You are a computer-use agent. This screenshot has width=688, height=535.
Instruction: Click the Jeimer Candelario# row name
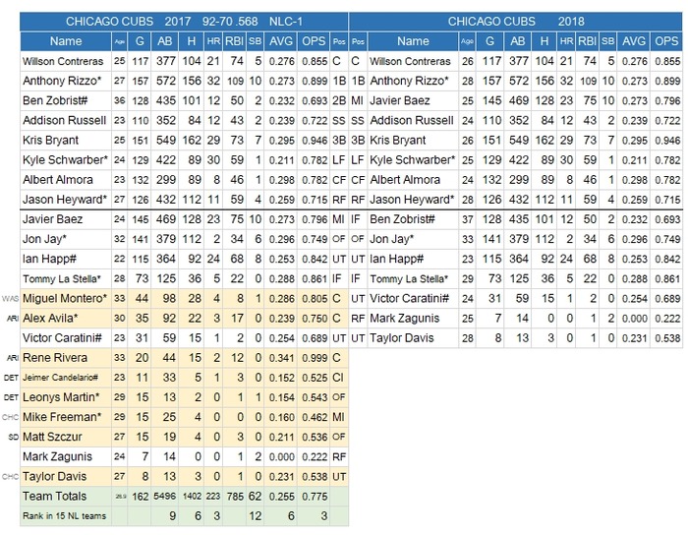click(x=60, y=378)
